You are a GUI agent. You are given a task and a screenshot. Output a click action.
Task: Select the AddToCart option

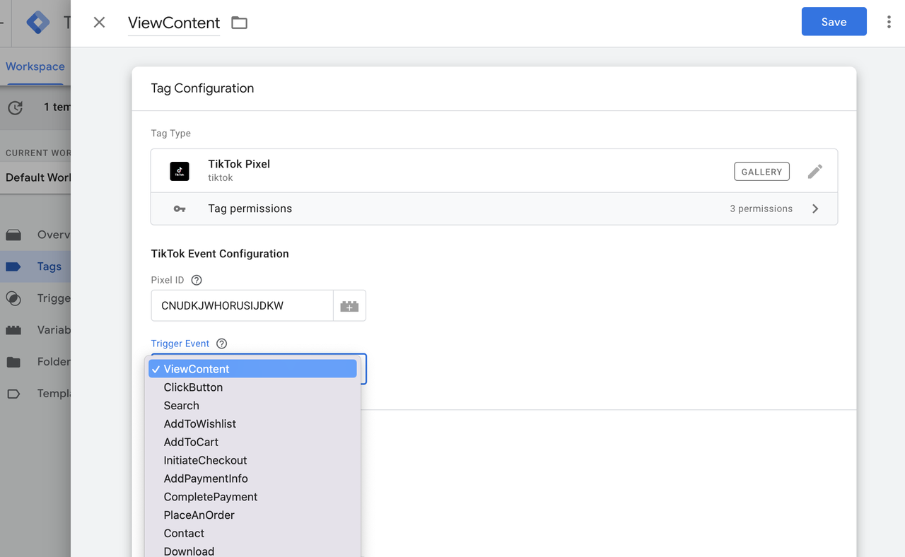point(252,442)
